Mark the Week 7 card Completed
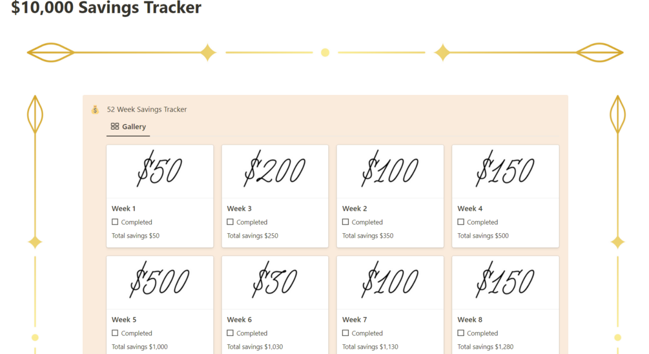649x354 pixels. (345, 333)
